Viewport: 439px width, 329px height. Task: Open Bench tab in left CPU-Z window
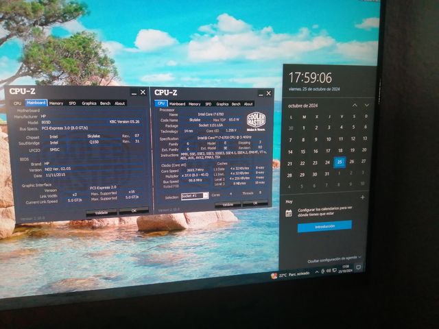(105, 103)
